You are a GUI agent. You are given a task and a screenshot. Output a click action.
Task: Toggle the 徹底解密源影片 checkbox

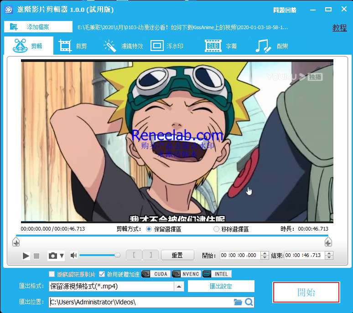click(52, 274)
